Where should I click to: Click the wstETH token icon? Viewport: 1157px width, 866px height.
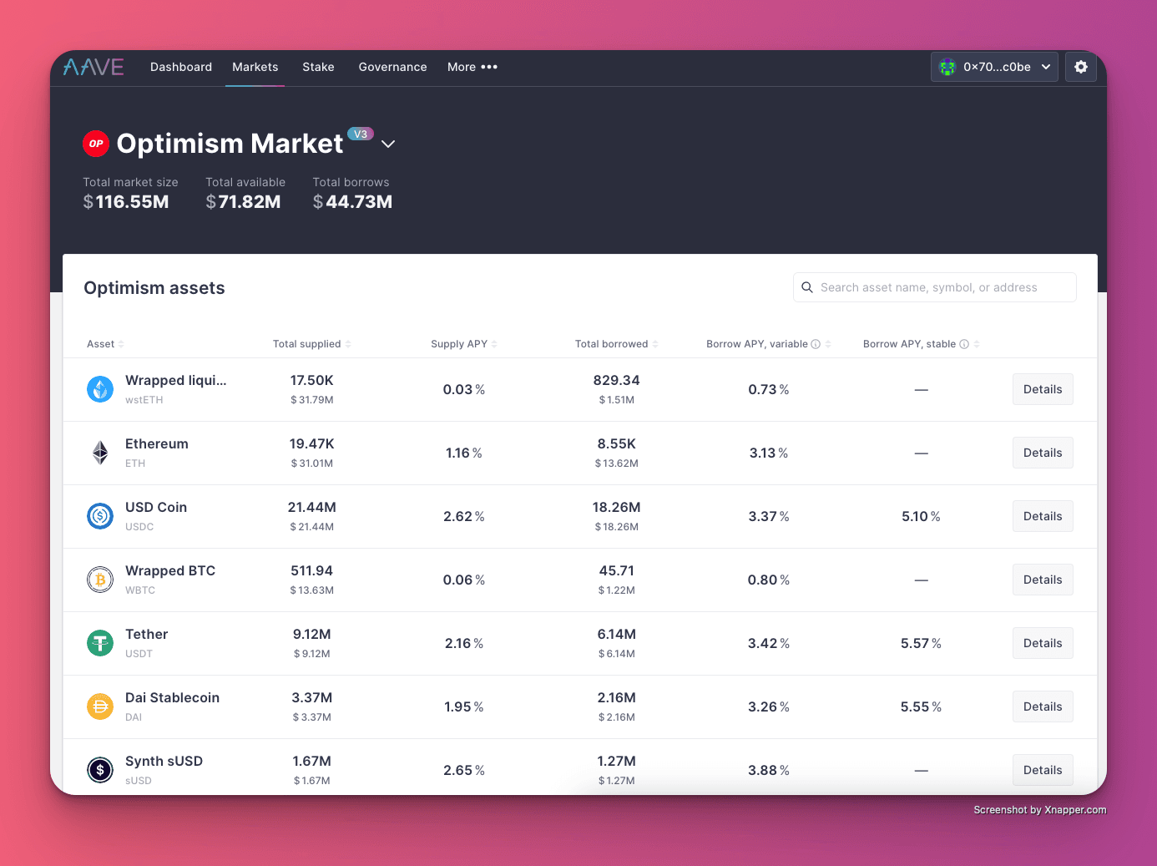pyautogui.click(x=100, y=389)
